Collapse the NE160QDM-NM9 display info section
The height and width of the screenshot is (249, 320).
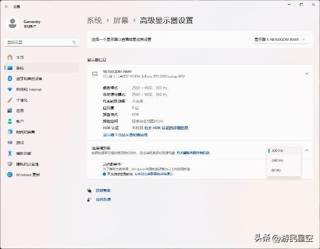point(306,73)
